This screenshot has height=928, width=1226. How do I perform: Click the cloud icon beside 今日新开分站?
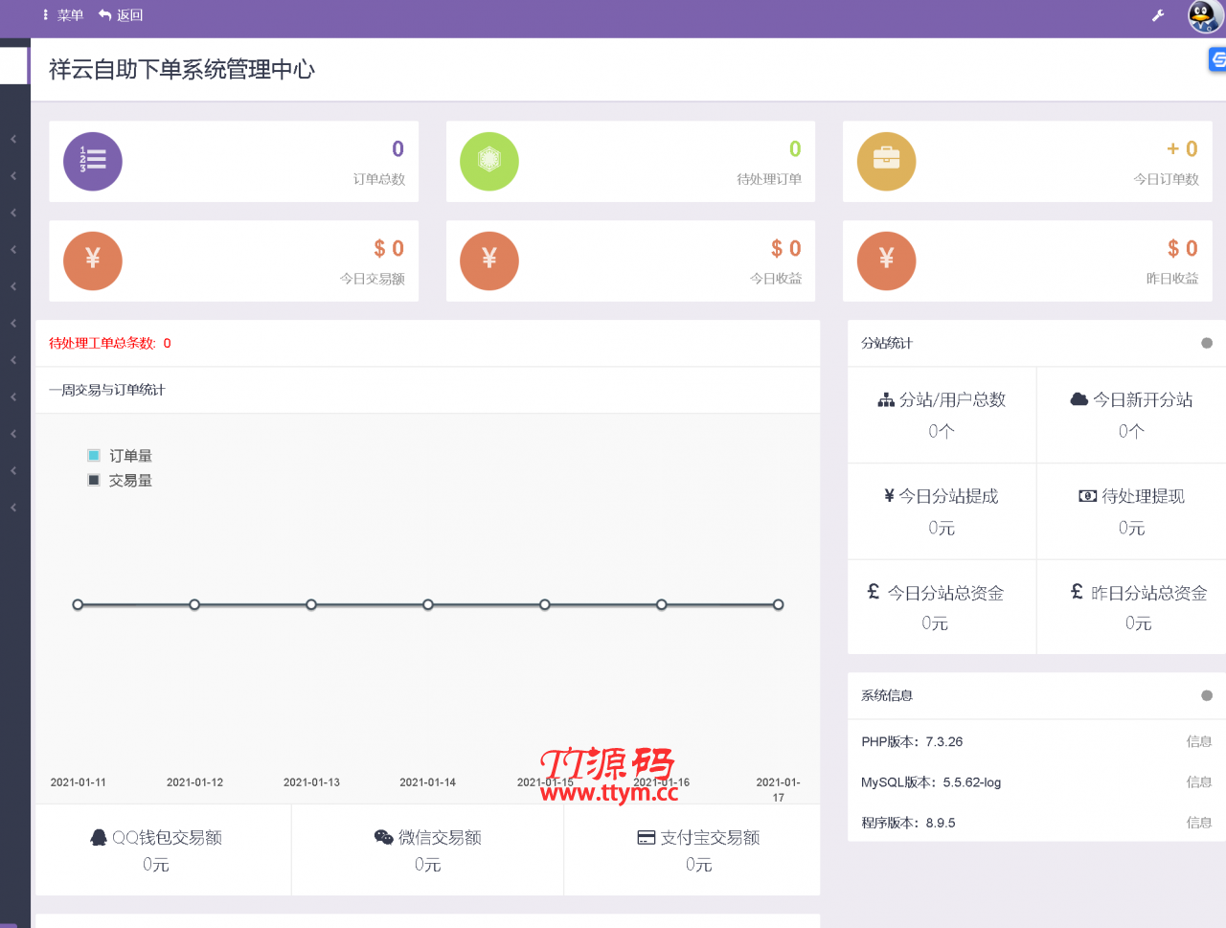click(x=1078, y=399)
